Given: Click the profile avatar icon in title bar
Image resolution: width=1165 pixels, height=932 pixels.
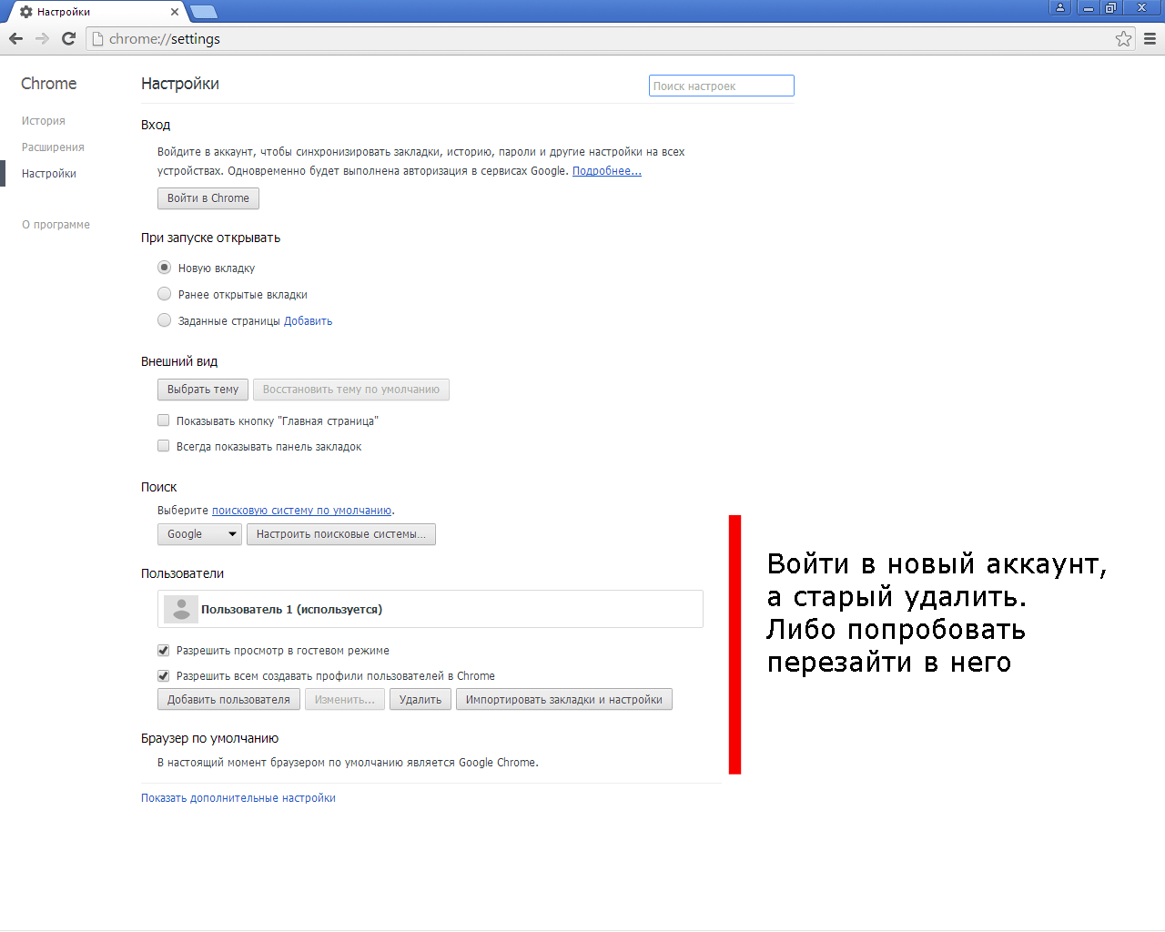Looking at the screenshot, I should click(1059, 7).
